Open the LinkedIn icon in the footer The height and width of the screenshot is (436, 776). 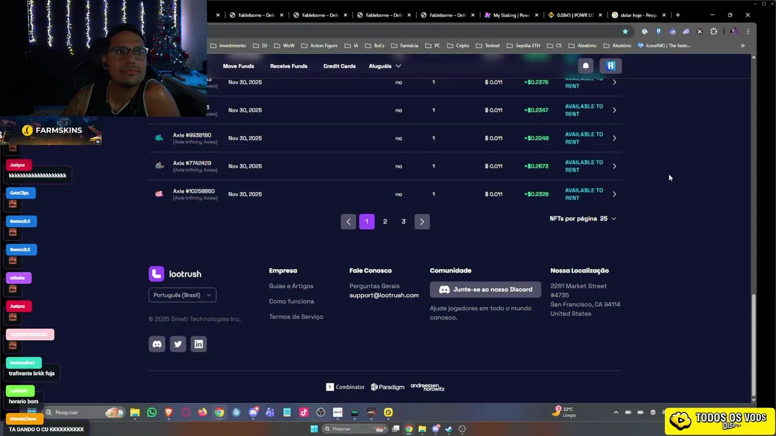pos(198,344)
